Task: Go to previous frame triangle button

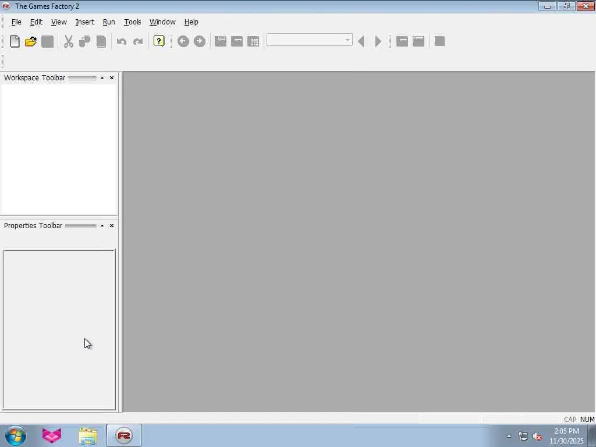Action: [361, 41]
